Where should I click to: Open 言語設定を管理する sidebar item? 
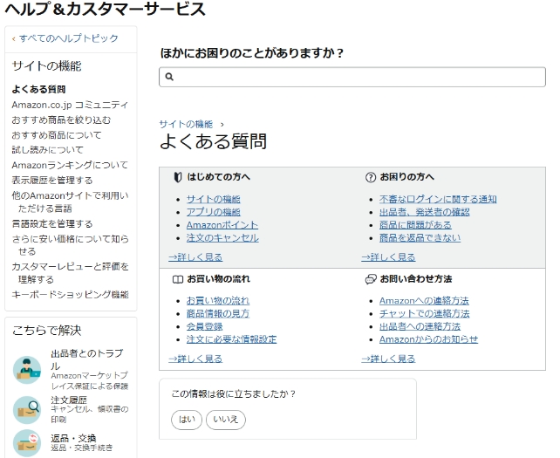click(x=52, y=224)
